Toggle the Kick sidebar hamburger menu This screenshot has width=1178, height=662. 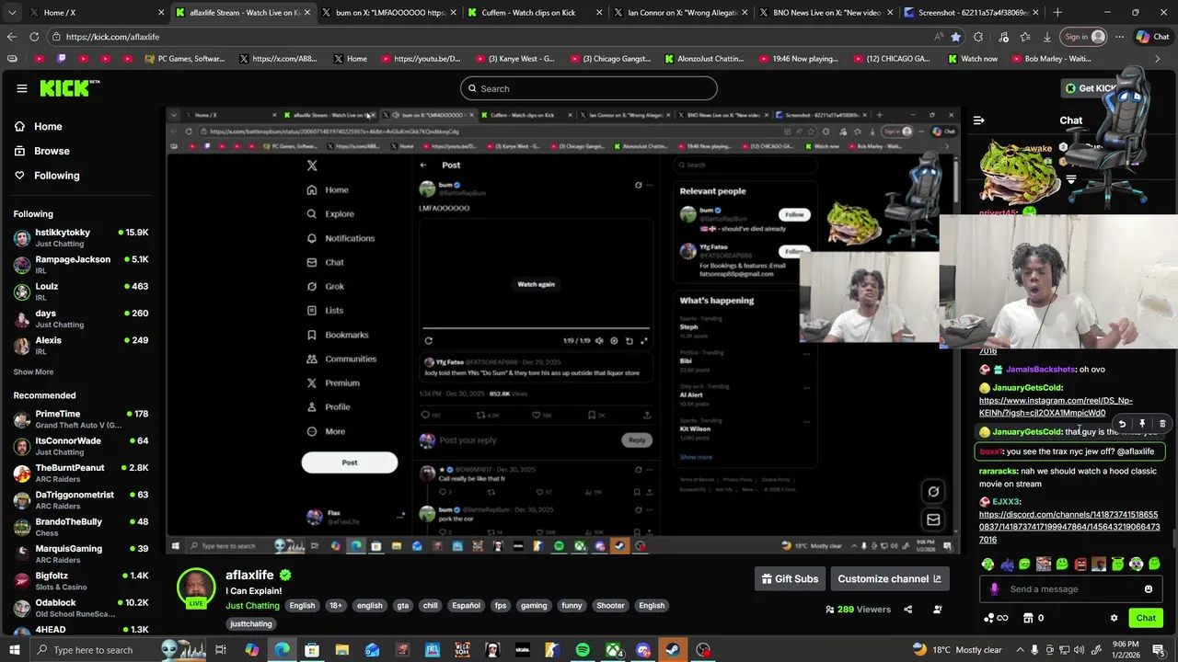pos(22,88)
